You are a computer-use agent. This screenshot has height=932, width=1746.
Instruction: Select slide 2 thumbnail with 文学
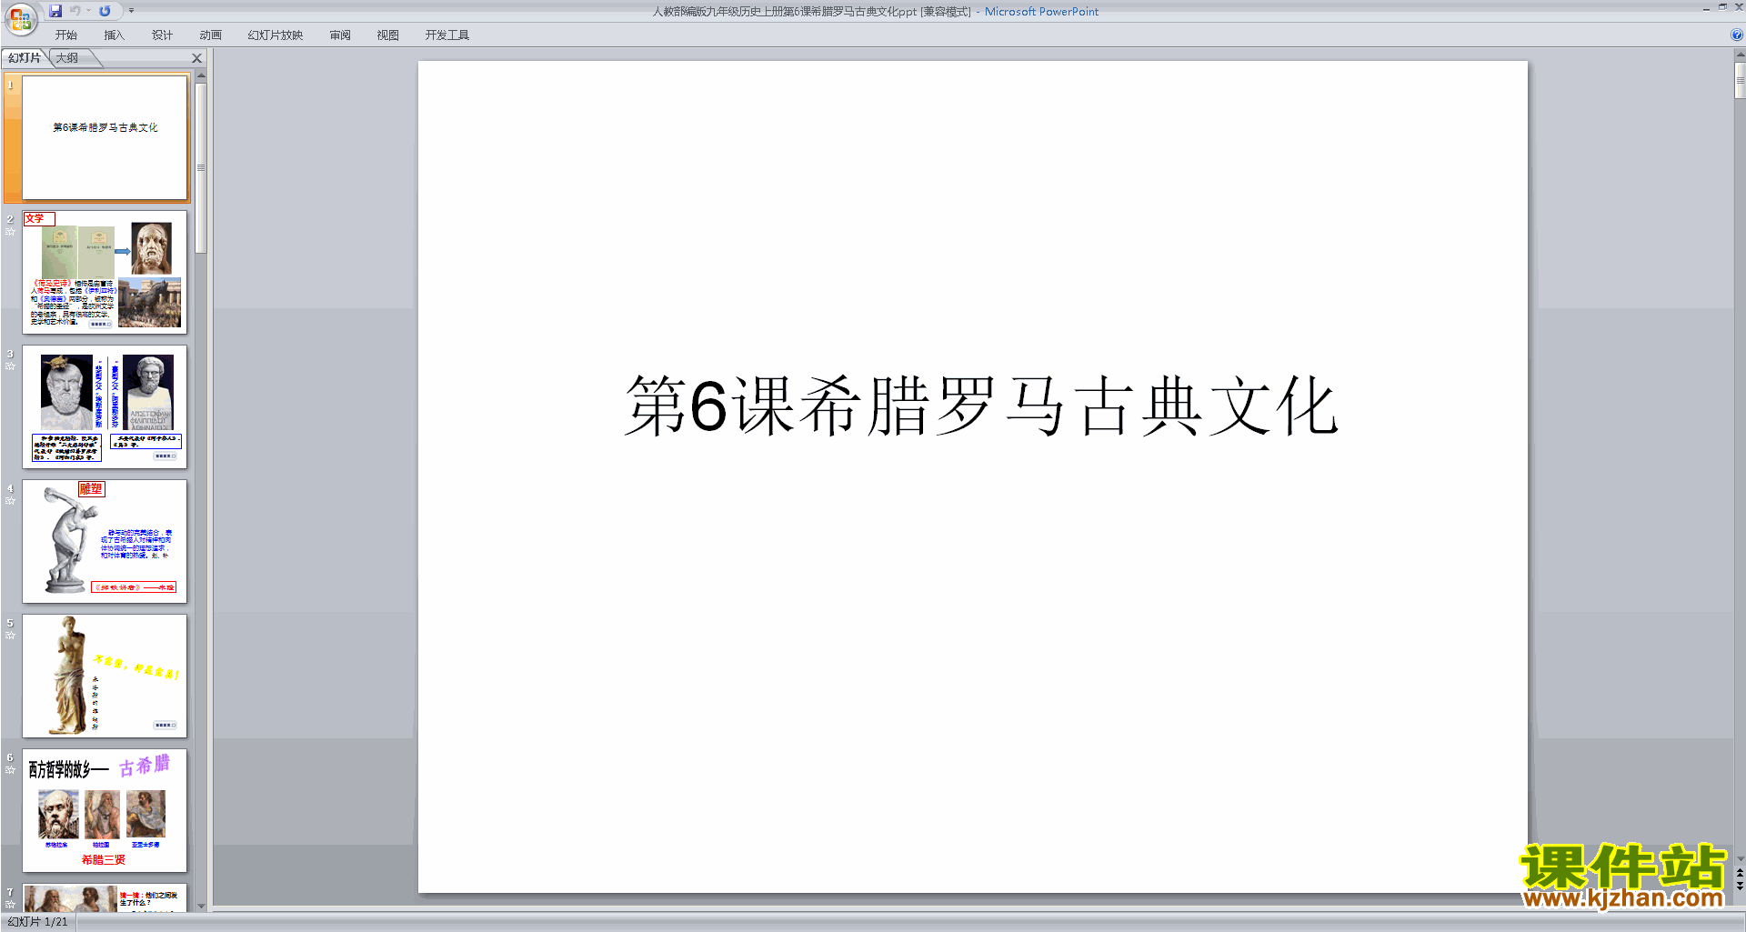105,272
